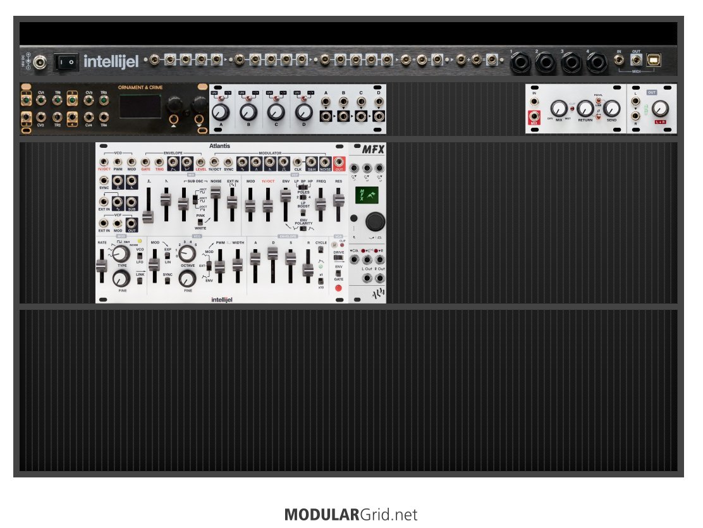Click the Atlantis TRIG input jack
This screenshot has width=703, height=528.
(x=159, y=162)
